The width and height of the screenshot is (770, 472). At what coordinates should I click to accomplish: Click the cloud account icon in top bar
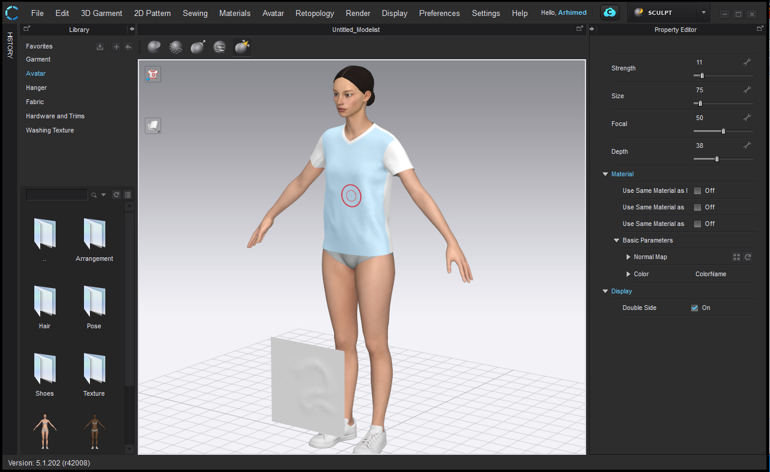click(x=609, y=12)
